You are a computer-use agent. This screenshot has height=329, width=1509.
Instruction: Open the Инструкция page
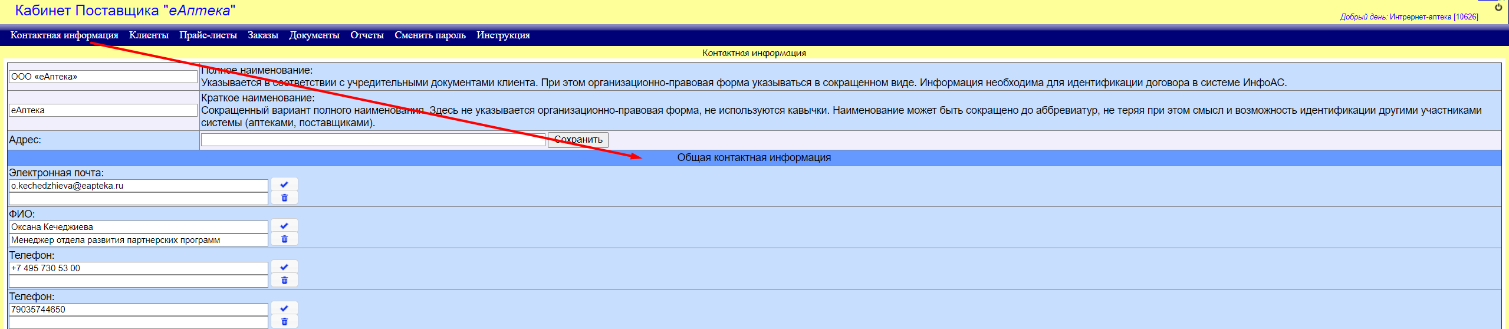503,35
